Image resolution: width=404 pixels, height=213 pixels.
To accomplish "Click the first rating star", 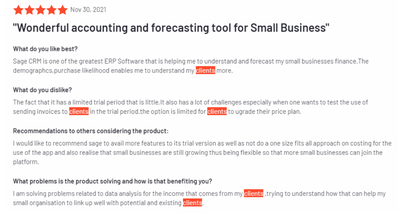I will click(18, 10).
